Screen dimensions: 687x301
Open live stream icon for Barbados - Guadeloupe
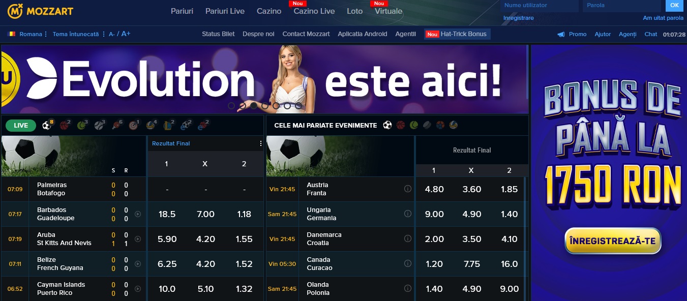point(138,214)
